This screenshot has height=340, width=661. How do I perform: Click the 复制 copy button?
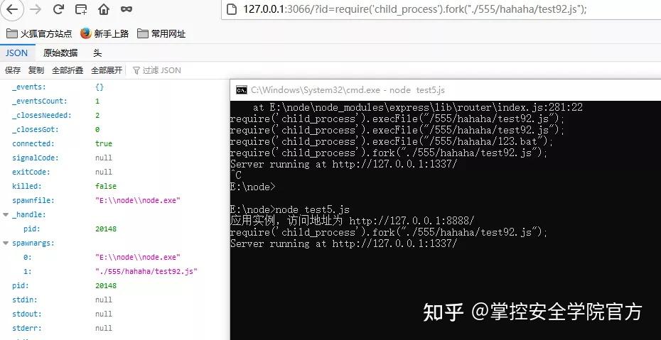coord(36,70)
